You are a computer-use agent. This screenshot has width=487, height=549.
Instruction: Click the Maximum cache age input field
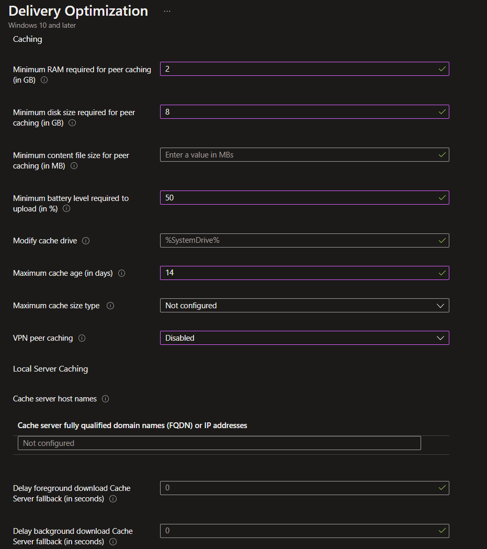pyautogui.click(x=298, y=273)
